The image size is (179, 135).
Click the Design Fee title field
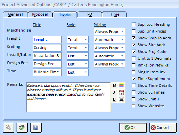click(47, 64)
